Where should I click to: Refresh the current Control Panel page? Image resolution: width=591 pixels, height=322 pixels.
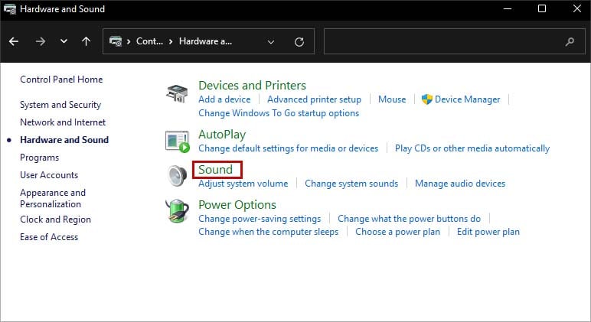(x=299, y=41)
